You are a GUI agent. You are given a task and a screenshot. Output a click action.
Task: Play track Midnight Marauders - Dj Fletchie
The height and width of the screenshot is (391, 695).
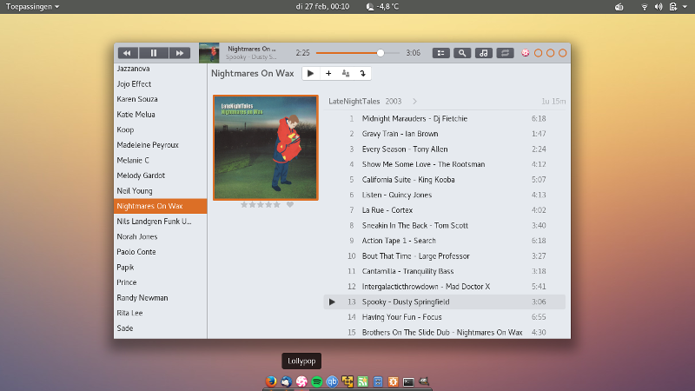445,118
